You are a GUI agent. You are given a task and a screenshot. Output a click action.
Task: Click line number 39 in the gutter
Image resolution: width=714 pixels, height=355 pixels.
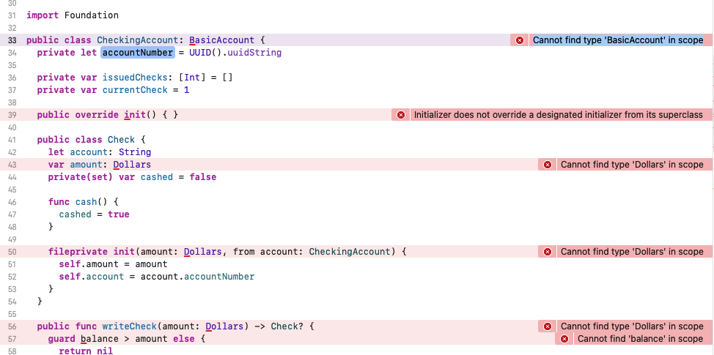tap(12, 115)
